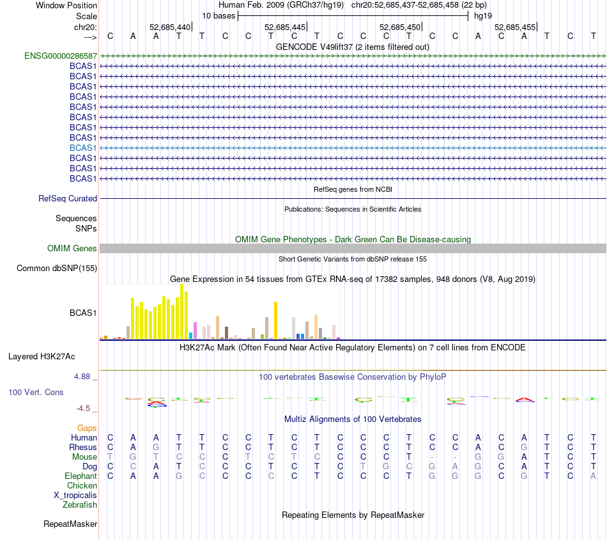Image resolution: width=607 pixels, height=539 pixels.
Task: Click the -4.5 conservation axis value
Action: (x=83, y=409)
